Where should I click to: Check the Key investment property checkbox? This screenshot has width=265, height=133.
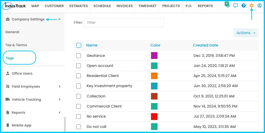point(78,86)
